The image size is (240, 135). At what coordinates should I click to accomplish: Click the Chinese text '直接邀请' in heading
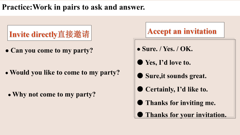pos(73,34)
